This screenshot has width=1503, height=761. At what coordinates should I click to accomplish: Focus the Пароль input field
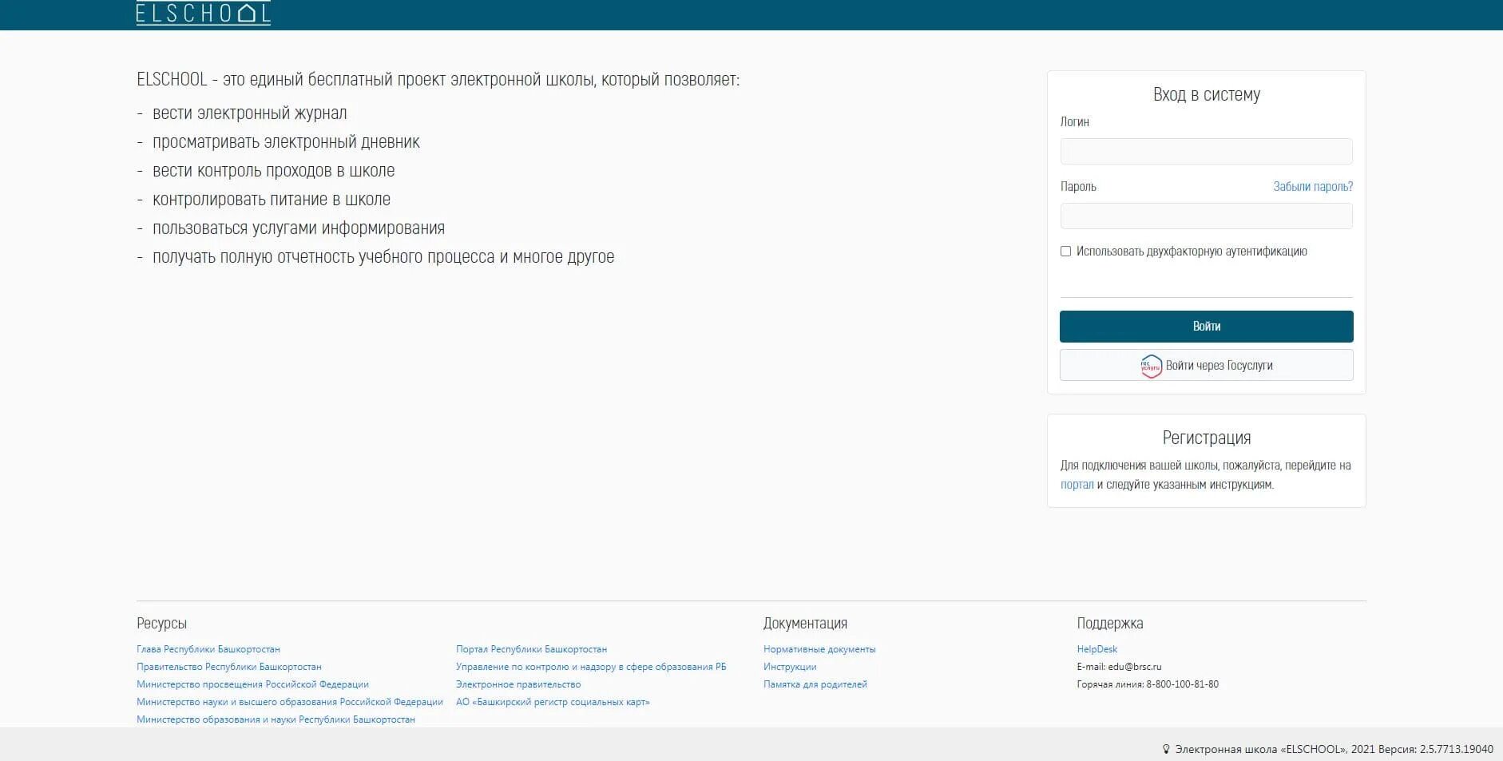click(1206, 216)
